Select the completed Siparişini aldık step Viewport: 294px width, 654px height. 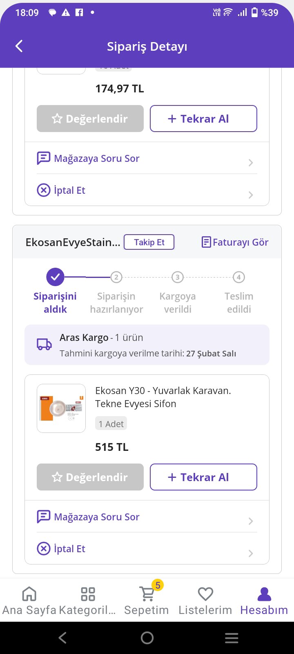click(x=55, y=277)
